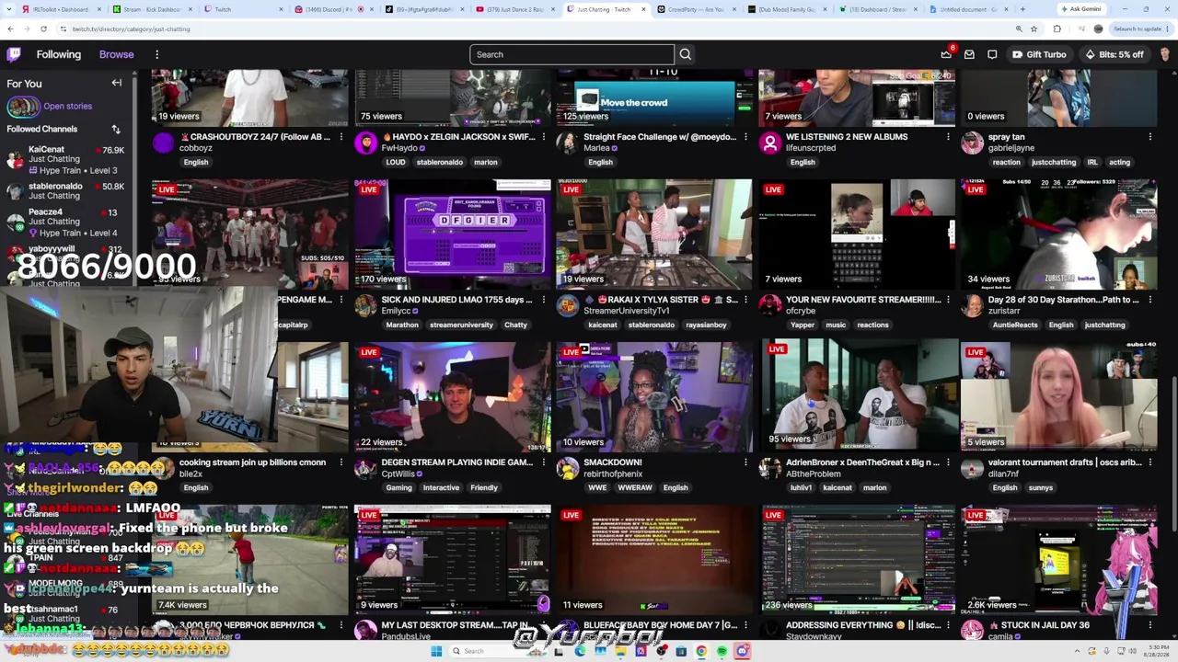This screenshot has height=662, width=1178.
Task: Select the Yapper tag under ofcrybe
Action: point(803,325)
